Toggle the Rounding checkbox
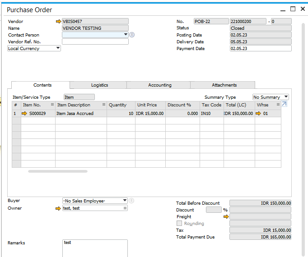This screenshot has width=308, height=257. [x=179, y=223]
